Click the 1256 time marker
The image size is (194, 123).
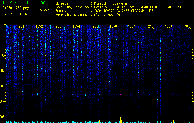pos(113,26)
